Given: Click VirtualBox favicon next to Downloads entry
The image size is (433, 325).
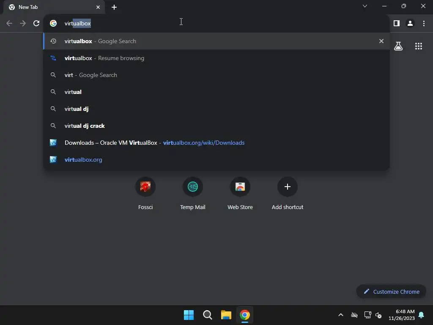Looking at the screenshot, I should click(53, 143).
